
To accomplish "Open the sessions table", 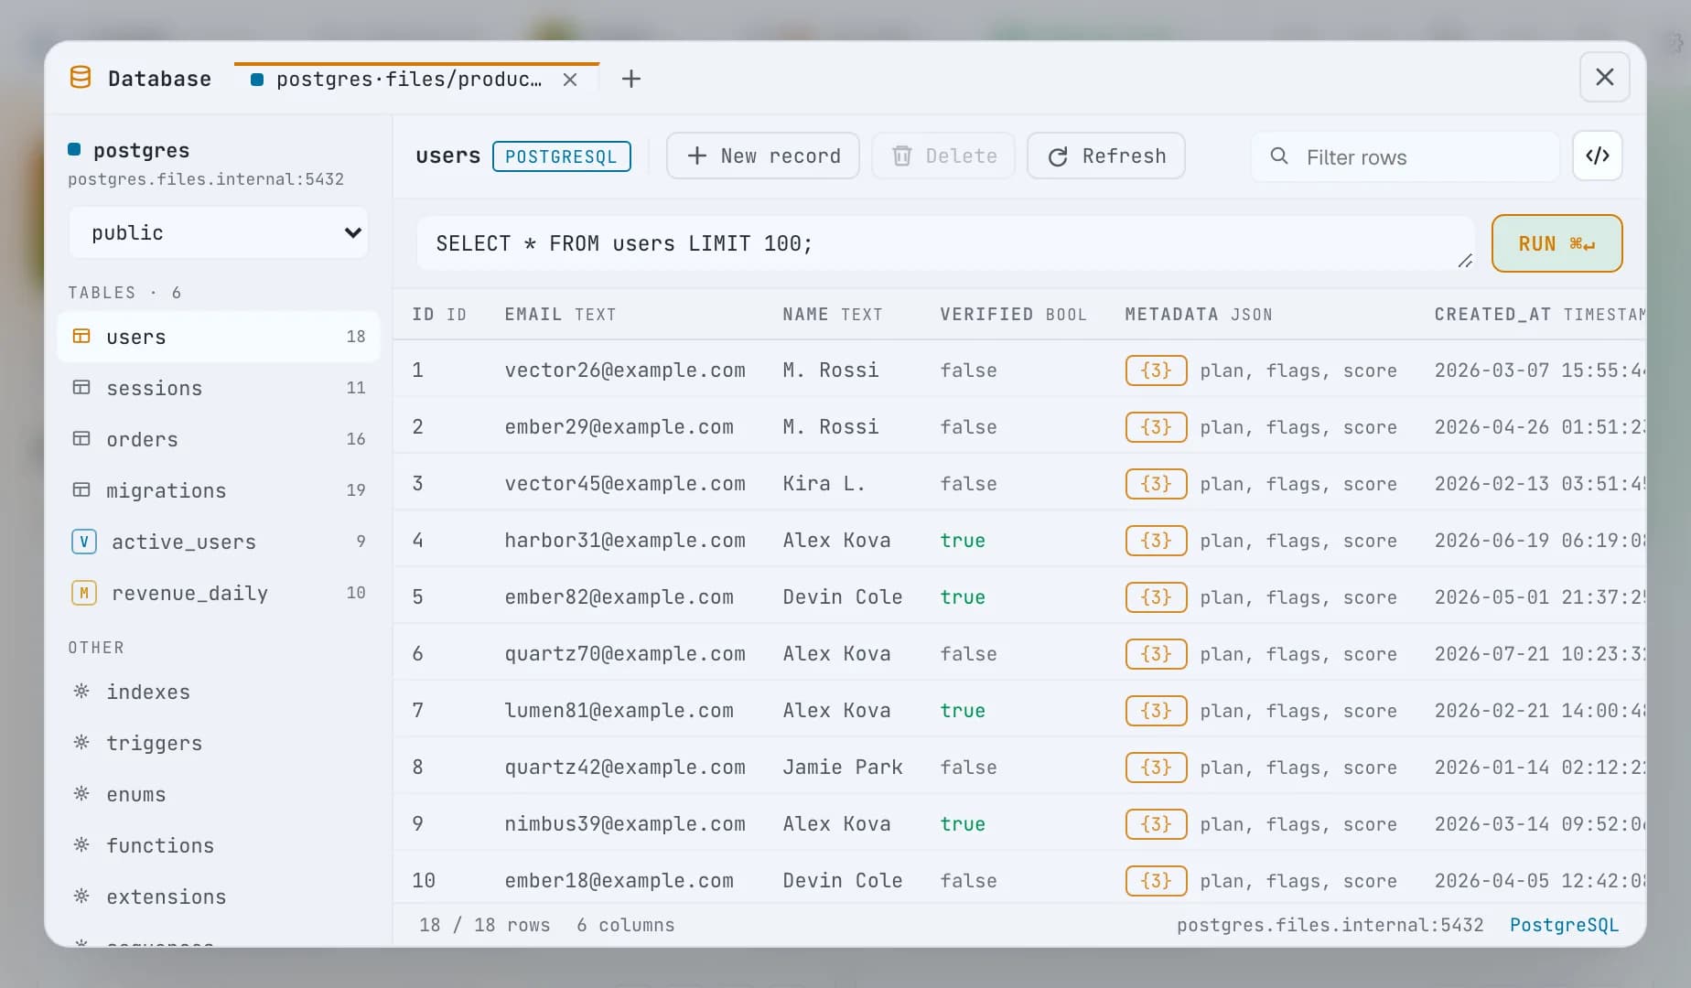I will point(219,388).
